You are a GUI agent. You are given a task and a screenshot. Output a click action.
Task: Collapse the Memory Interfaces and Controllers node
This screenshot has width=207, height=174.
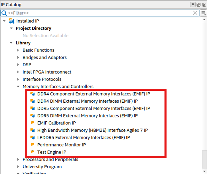tap(18, 86)
